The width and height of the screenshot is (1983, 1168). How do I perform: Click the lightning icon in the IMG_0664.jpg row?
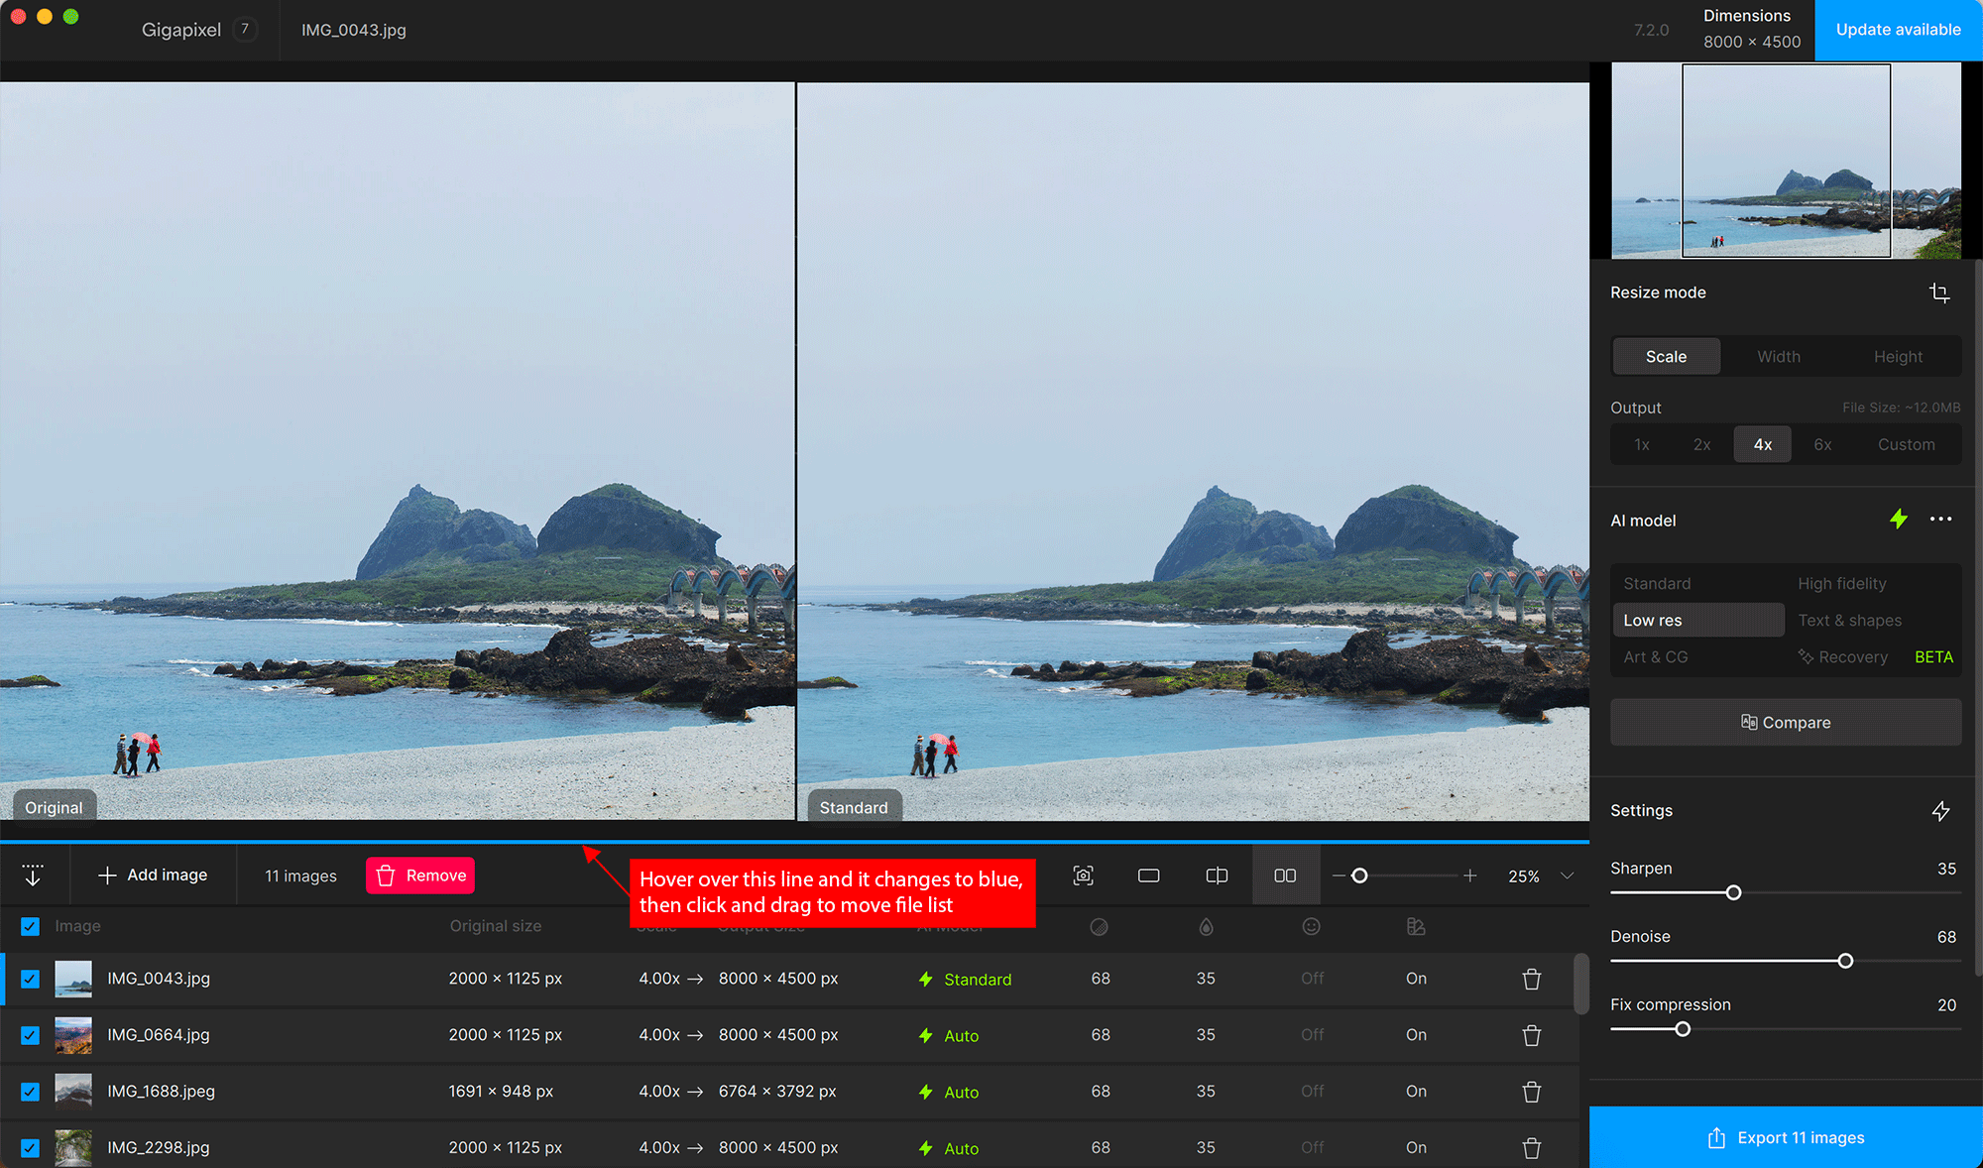tap(925, 1036)
